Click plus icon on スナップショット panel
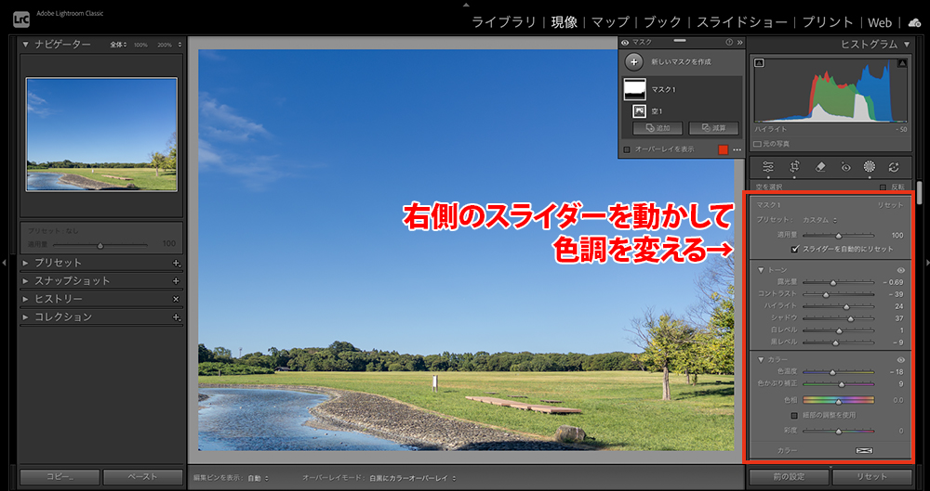 click(x=176, y=280)
